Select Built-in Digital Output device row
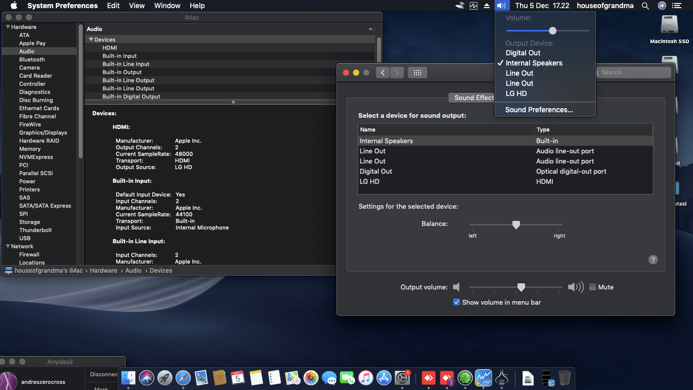Image resolution: width=693 pixels, height=390 pixels. [230, 96]
